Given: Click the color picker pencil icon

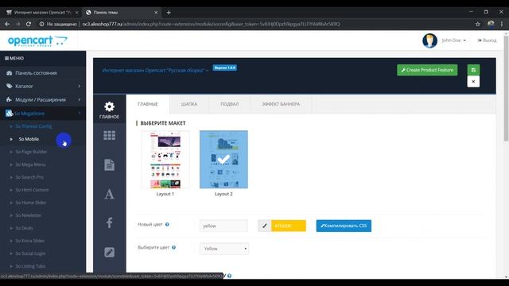Looking at the screenshot, I should [x=265, y=226].
